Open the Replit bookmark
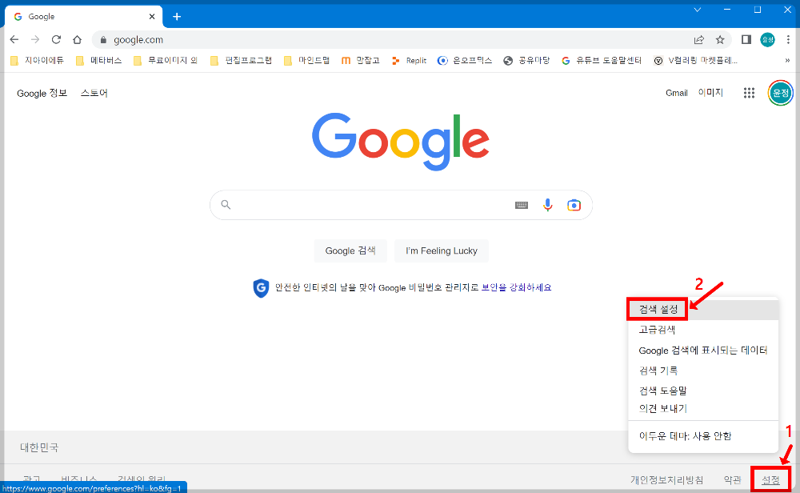800x493 pixels. coord(409,61)
